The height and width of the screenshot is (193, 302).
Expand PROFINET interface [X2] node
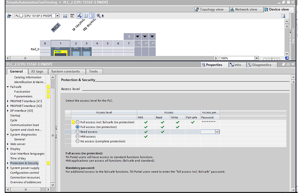8,106
